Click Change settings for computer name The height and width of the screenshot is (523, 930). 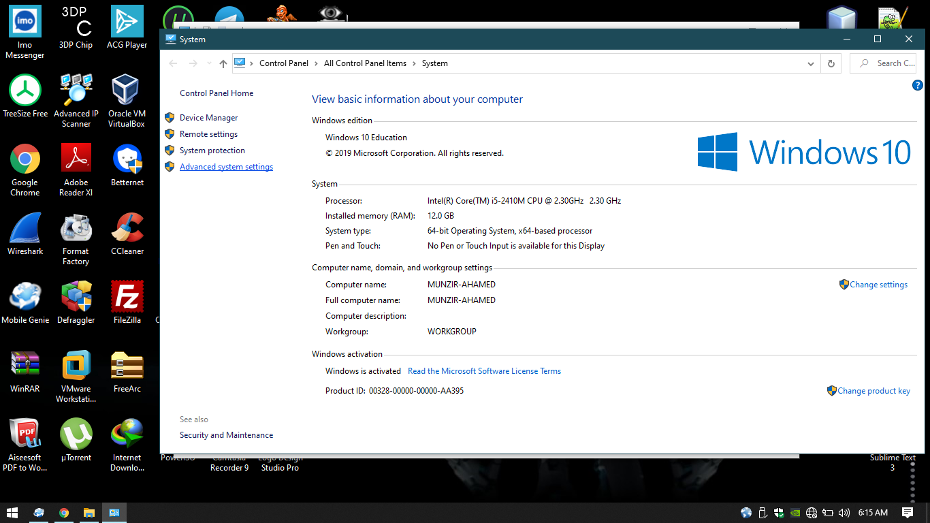point(878,285)
